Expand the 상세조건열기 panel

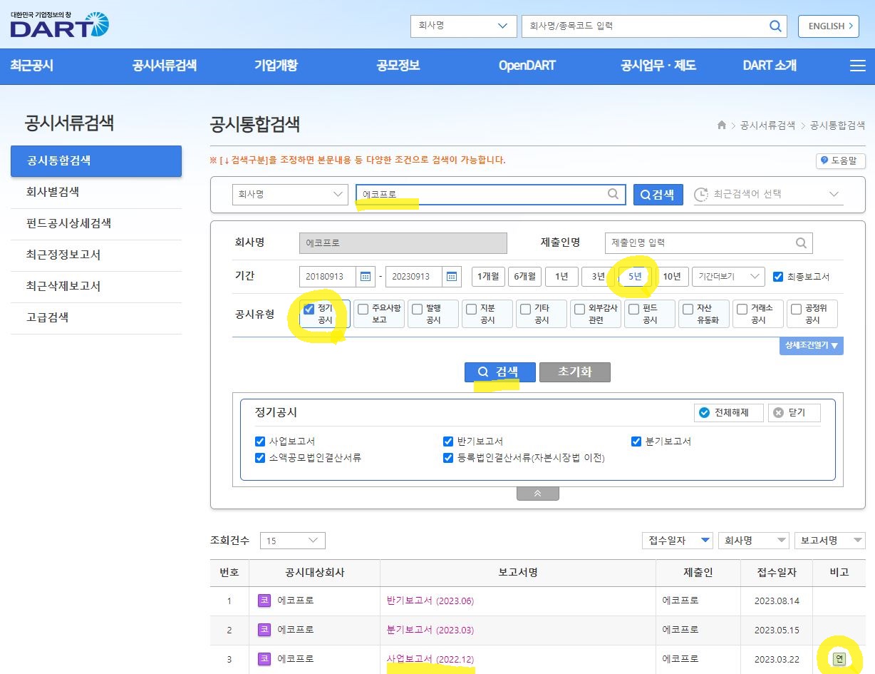812,345
